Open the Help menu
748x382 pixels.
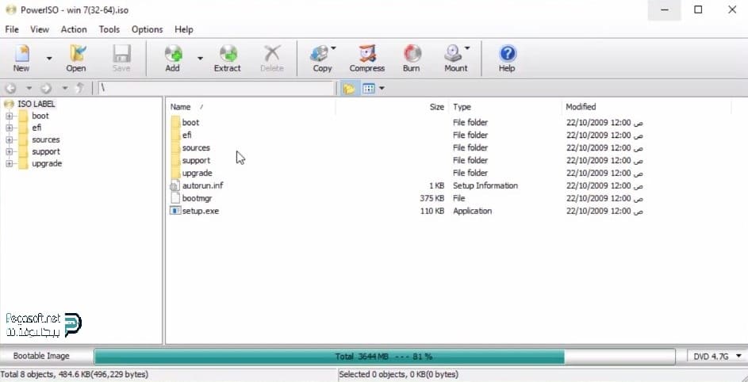tap(184, 29)
